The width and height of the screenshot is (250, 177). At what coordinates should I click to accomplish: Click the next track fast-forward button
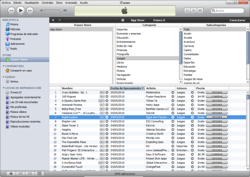30,11
